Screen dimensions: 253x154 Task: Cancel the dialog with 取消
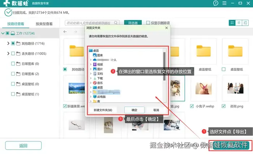click(156, 110)
